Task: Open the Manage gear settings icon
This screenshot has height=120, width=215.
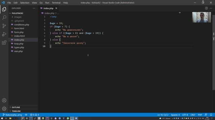Action: (4, 109)
